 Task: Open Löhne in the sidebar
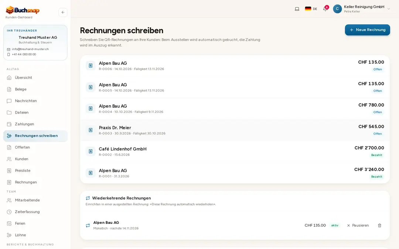tap(35, 235)
